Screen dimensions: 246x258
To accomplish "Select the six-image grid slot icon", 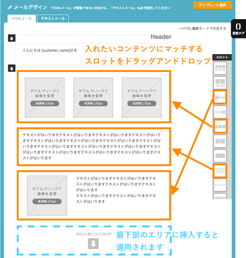I will pos(220,68).
